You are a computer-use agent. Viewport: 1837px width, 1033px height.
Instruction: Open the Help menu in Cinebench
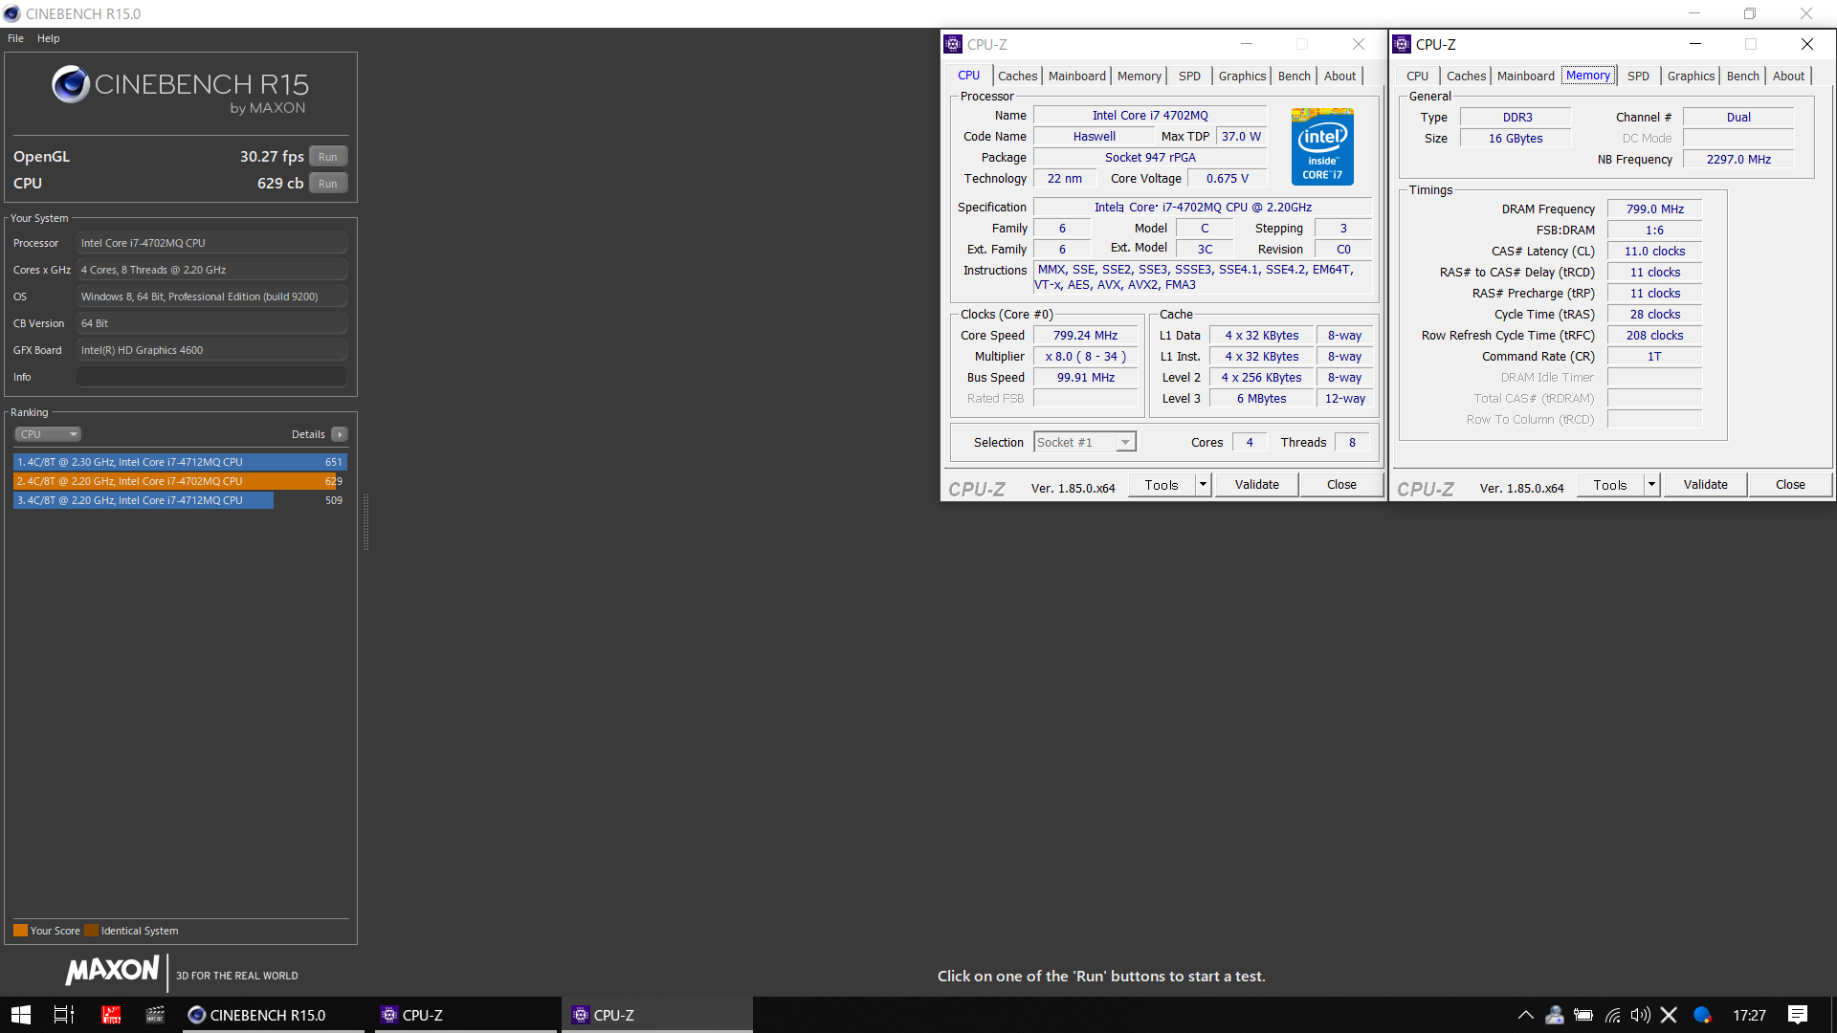[x=49, y=38]
